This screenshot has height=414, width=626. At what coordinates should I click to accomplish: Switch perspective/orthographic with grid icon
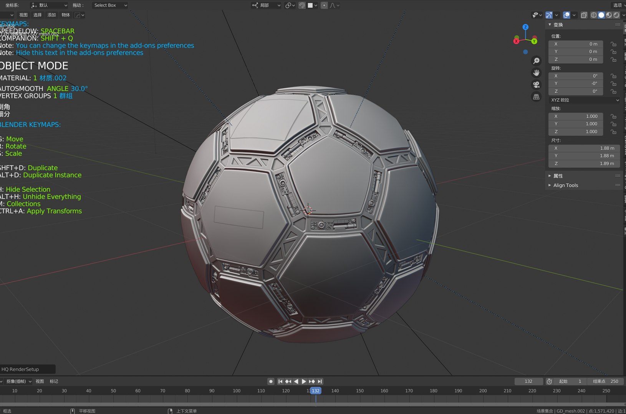[x=536, y=97]
